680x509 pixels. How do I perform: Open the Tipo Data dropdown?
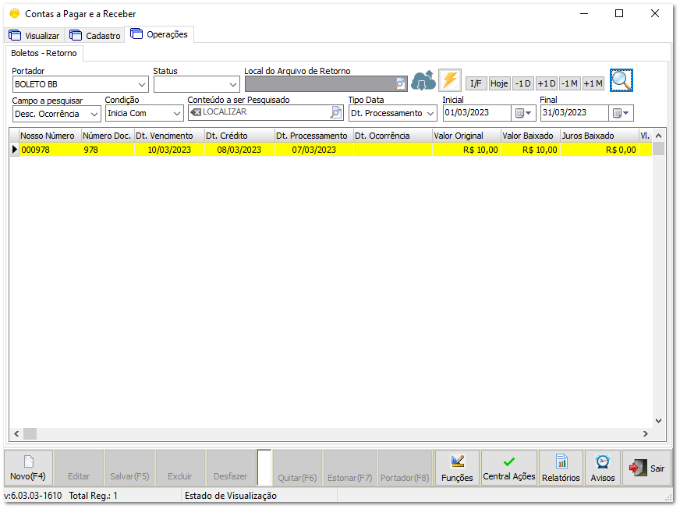coord(430,113)
